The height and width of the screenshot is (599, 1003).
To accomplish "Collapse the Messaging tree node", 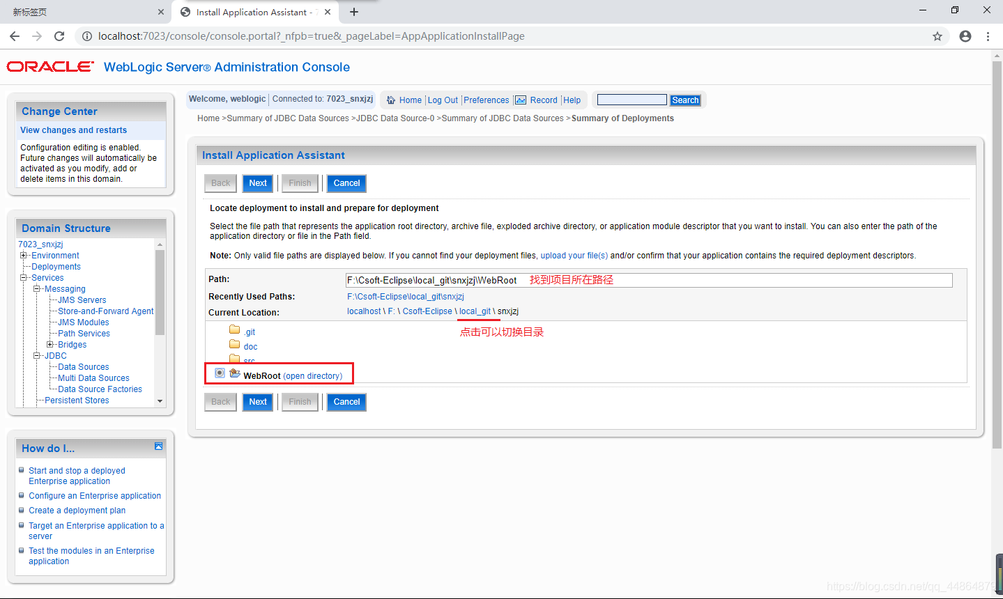I will coord(37,289).
